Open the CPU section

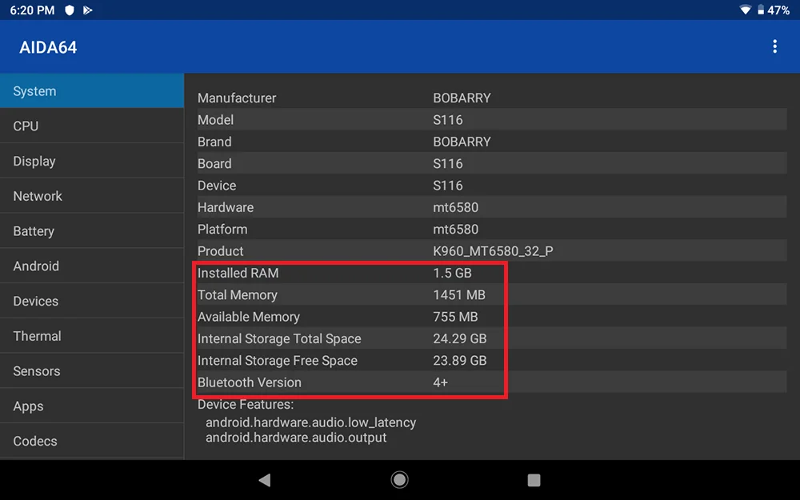(x=92, y=126)
